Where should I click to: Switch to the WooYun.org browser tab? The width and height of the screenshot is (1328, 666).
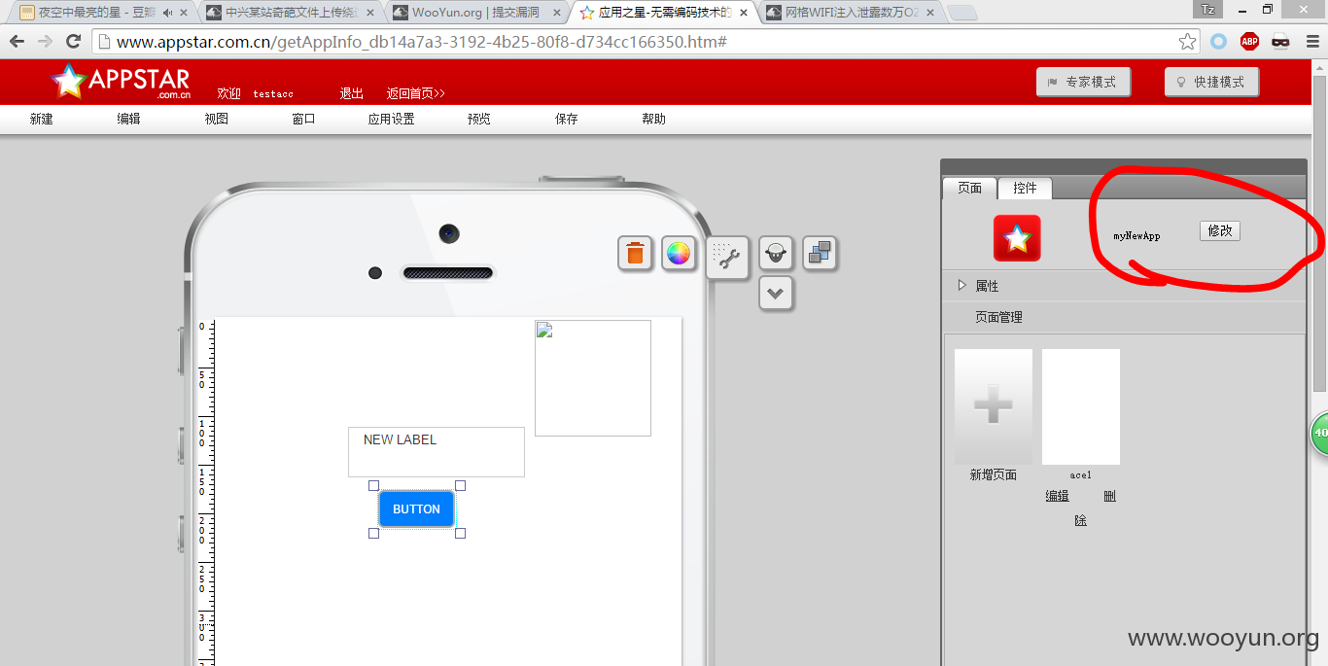(x=476, y=13)
